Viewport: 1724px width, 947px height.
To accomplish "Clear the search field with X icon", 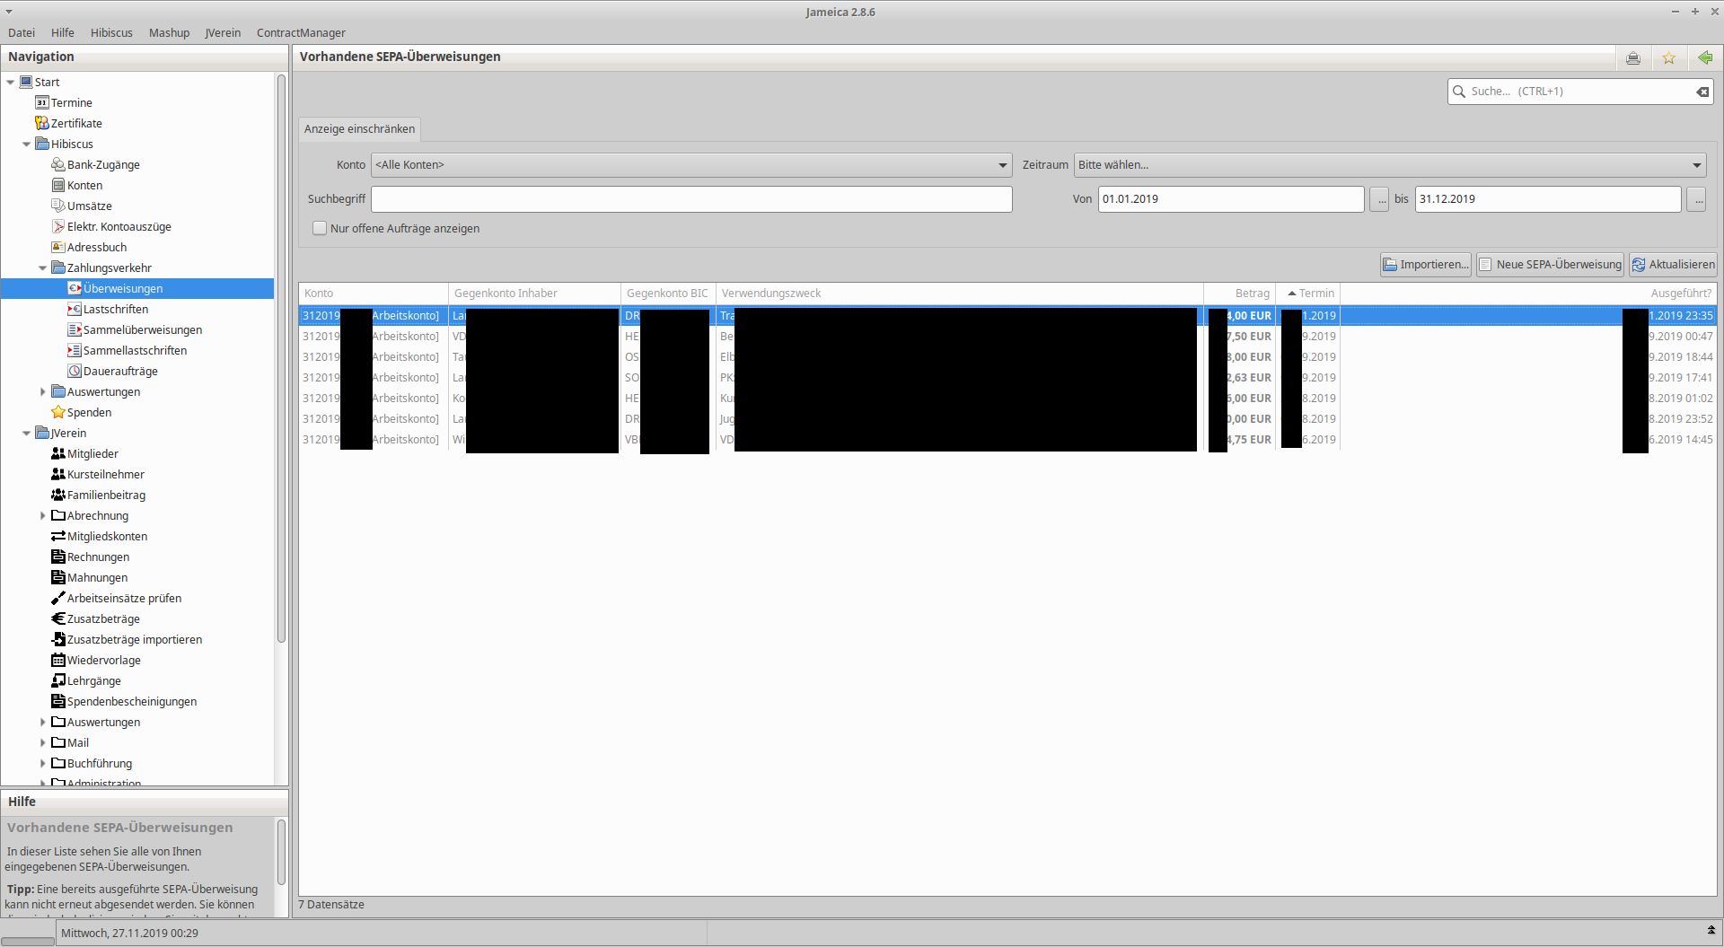I will [1702, 92].
